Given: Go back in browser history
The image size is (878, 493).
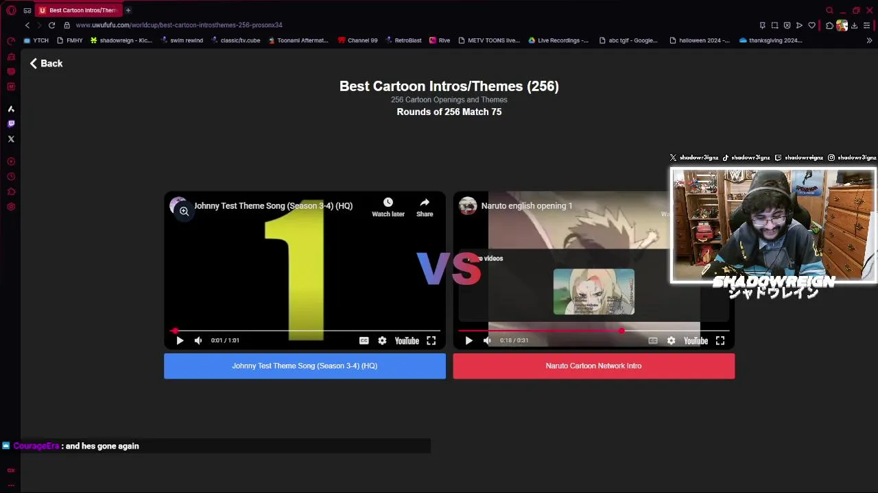Looking at the screenshot, I should [27, 25].
